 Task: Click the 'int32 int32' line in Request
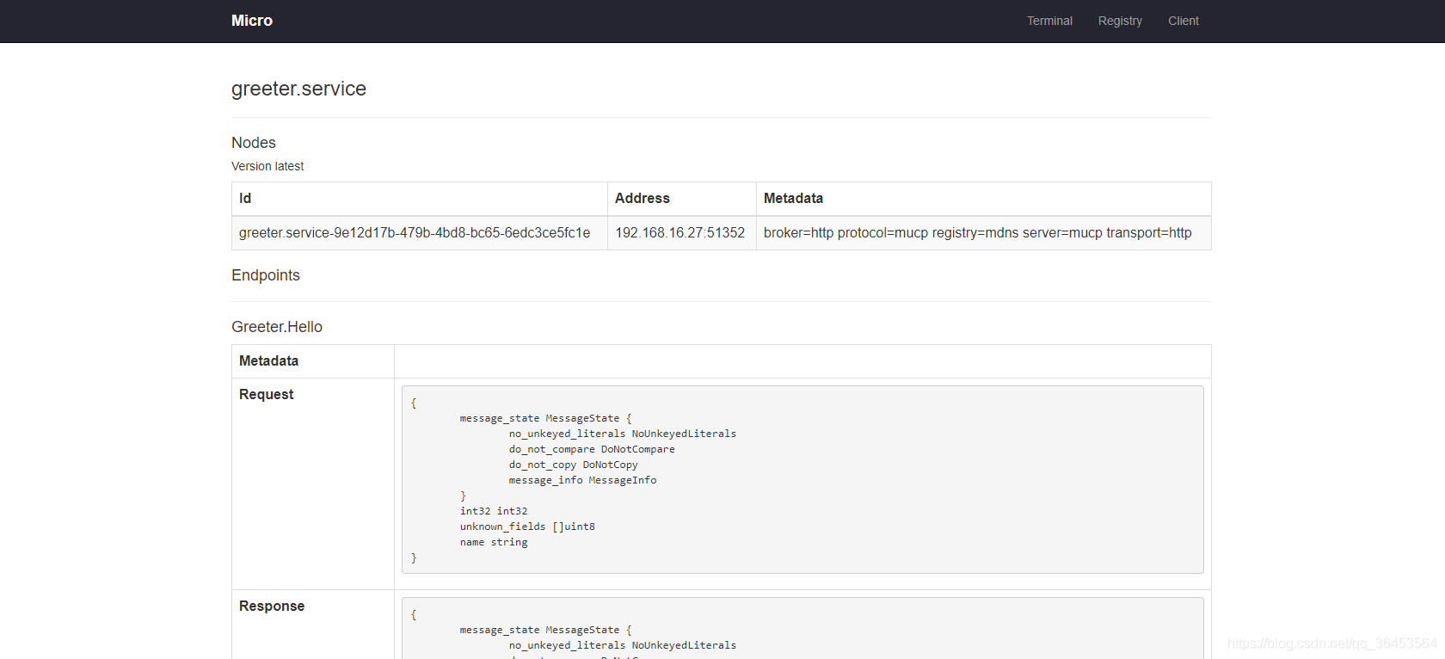(494, 511)
